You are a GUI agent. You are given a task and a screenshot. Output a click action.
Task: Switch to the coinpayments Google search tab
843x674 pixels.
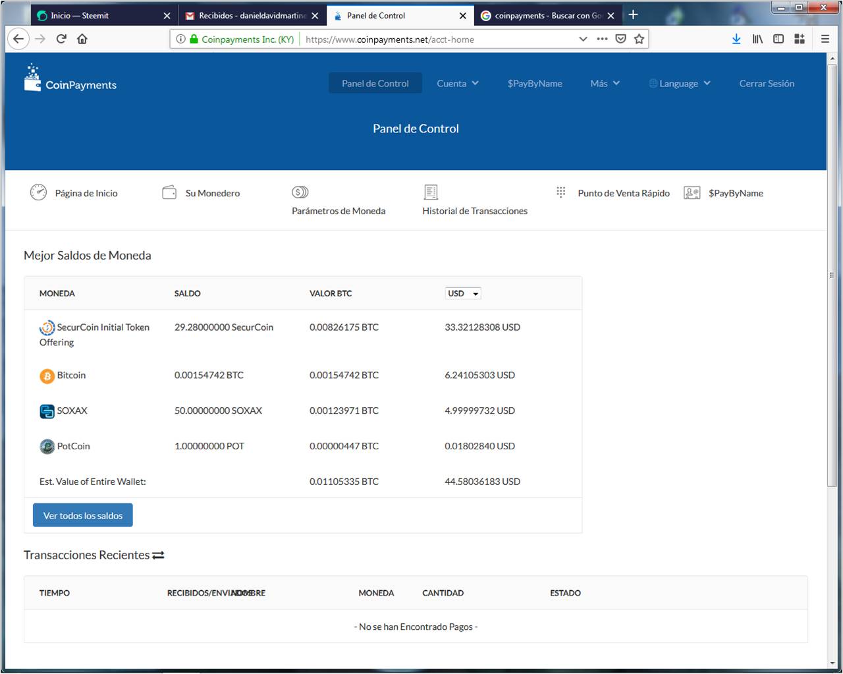[548, 16]
